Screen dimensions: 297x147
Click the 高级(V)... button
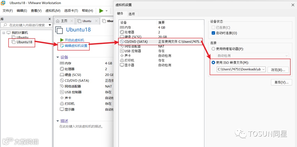282,82
